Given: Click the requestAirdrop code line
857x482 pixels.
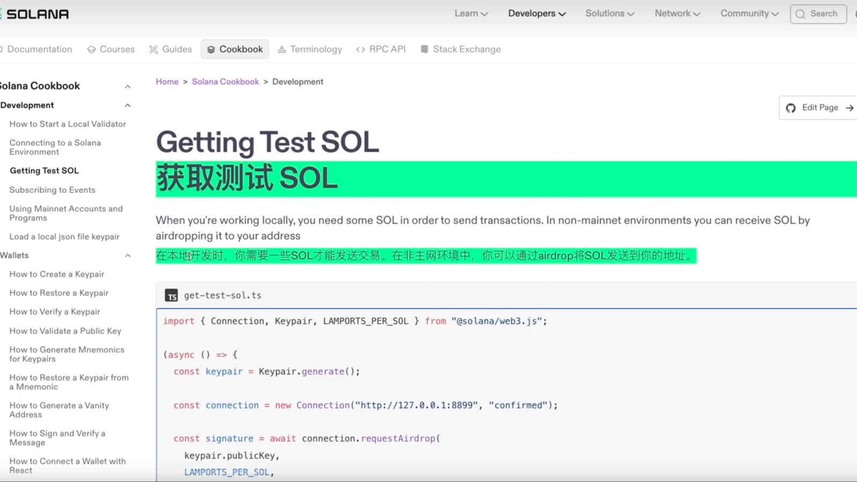Looking at the screenshot, I should pos(307,439).
